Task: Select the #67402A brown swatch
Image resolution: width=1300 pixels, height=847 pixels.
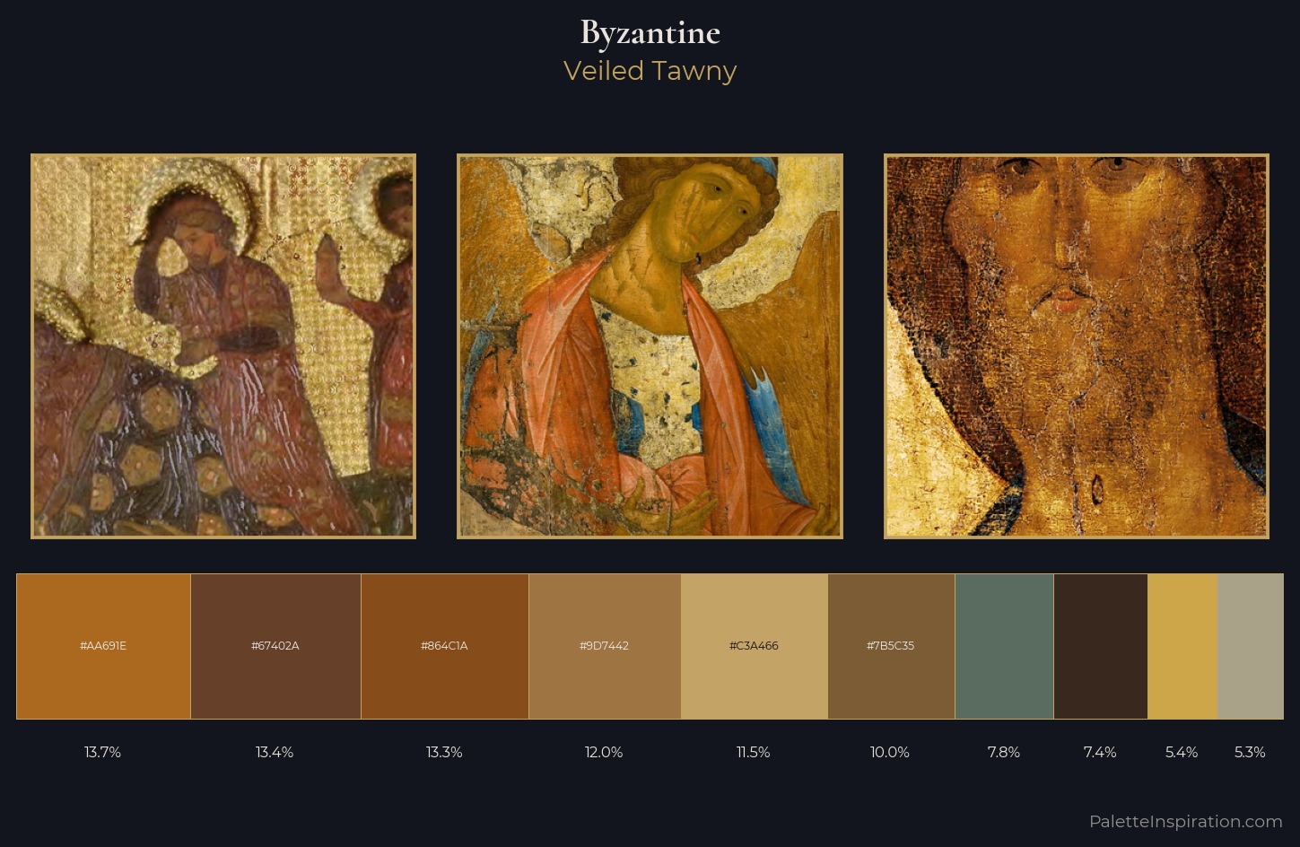Action: tap(275, 646)
